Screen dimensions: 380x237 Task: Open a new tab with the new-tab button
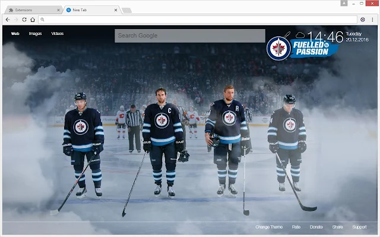126,10
